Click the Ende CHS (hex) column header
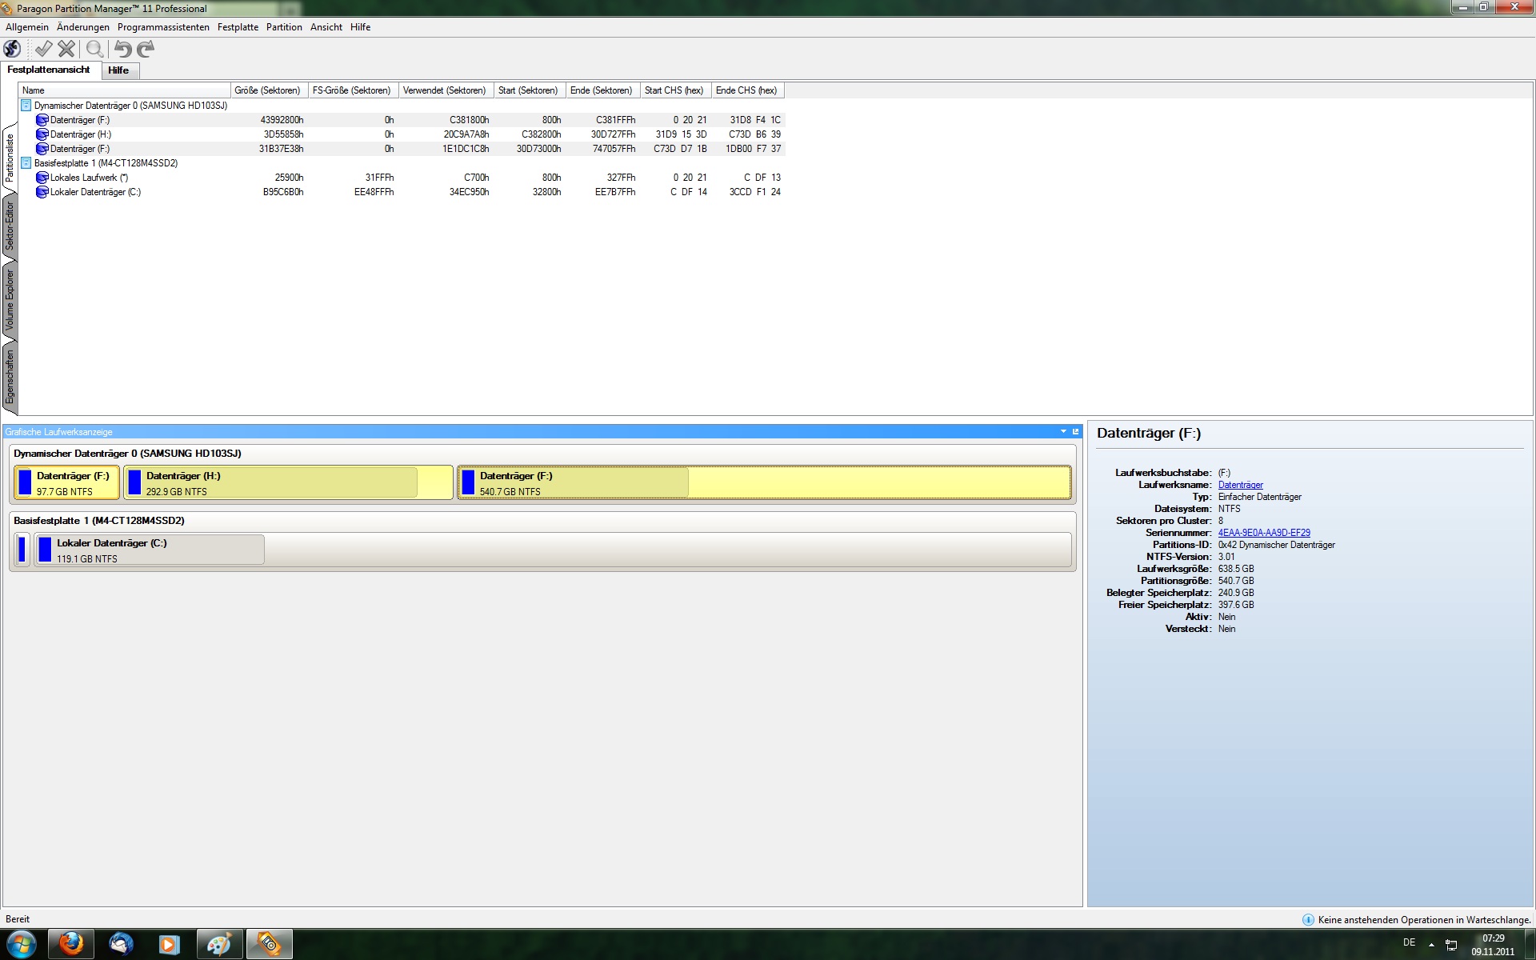This screenshot has height=960, width=1536. click(748, 90)
